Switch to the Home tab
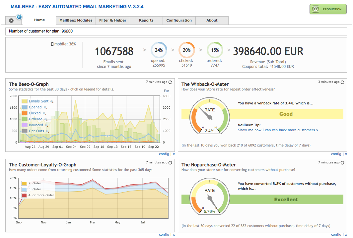The height and width of the screenshot is (238, 353). pyautogui.click(x=39, y=20)
